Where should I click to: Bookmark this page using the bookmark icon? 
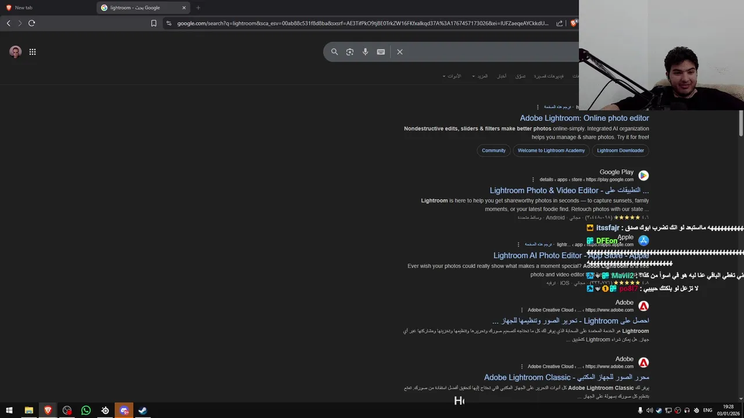(153, 23)
